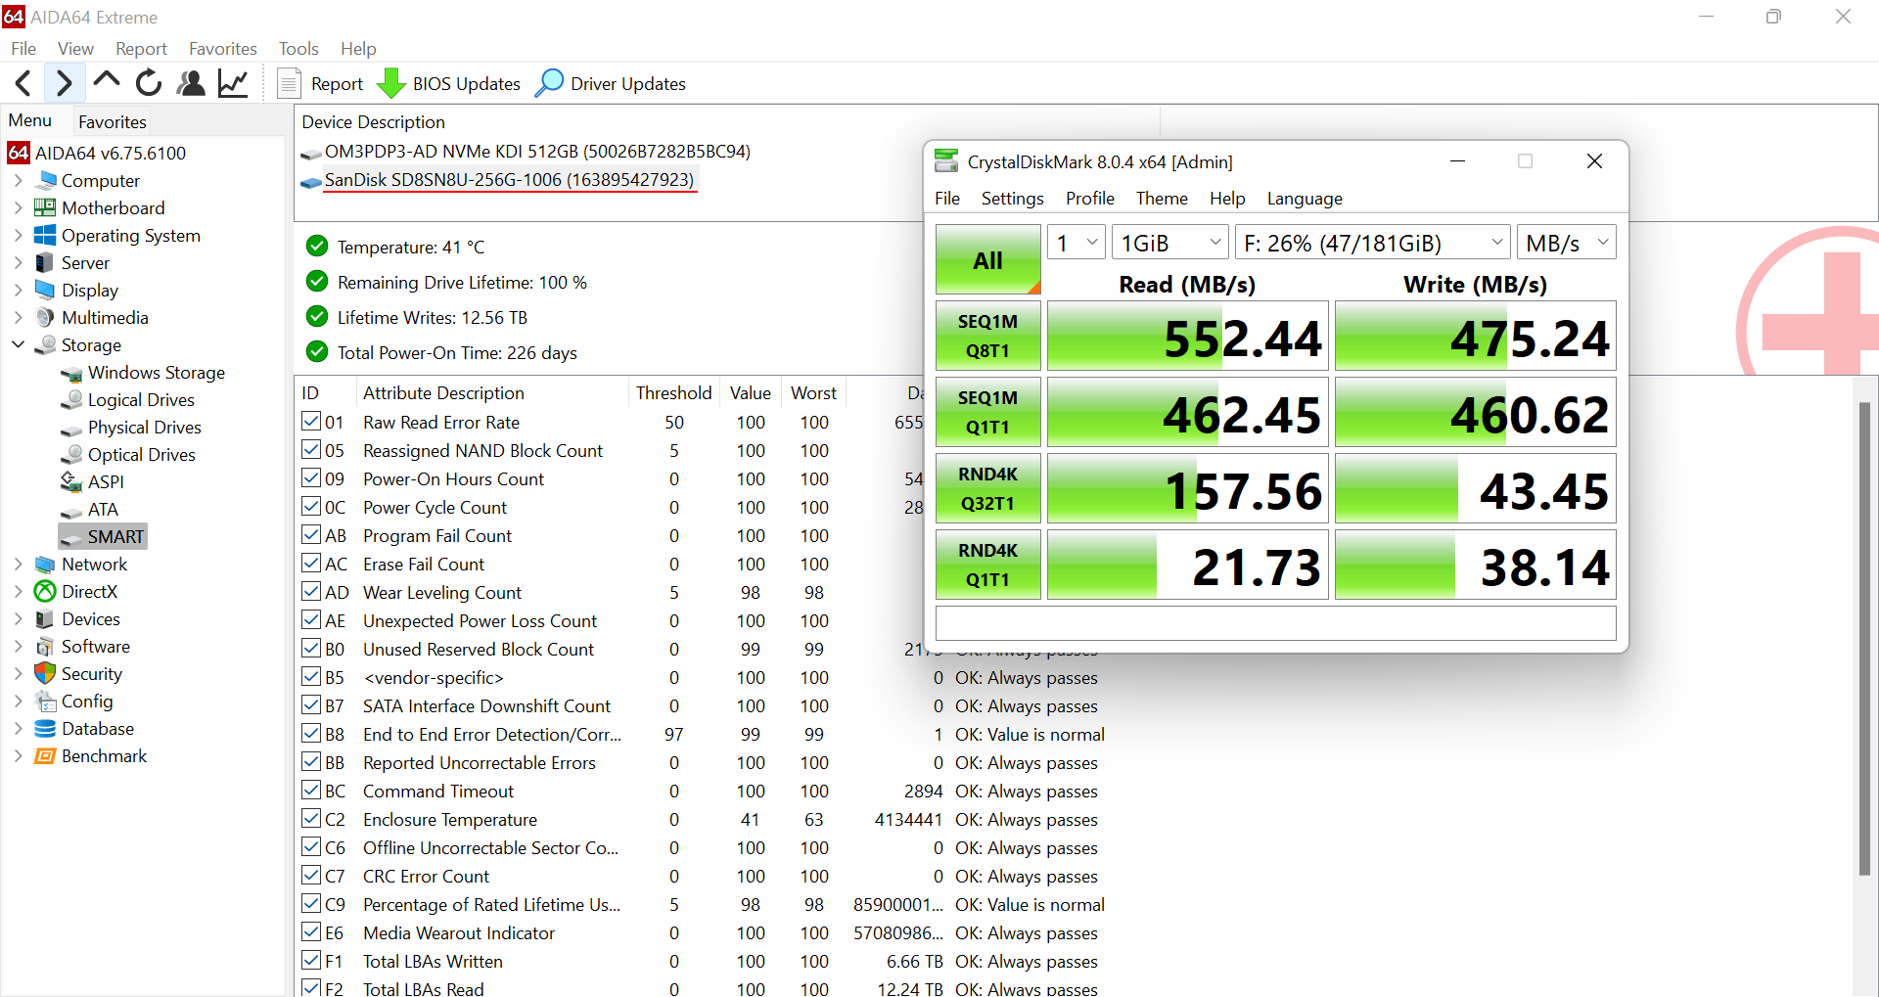
Task: Click the AIDA64 vertical scrollbar
Action: tap(1864, 636)
